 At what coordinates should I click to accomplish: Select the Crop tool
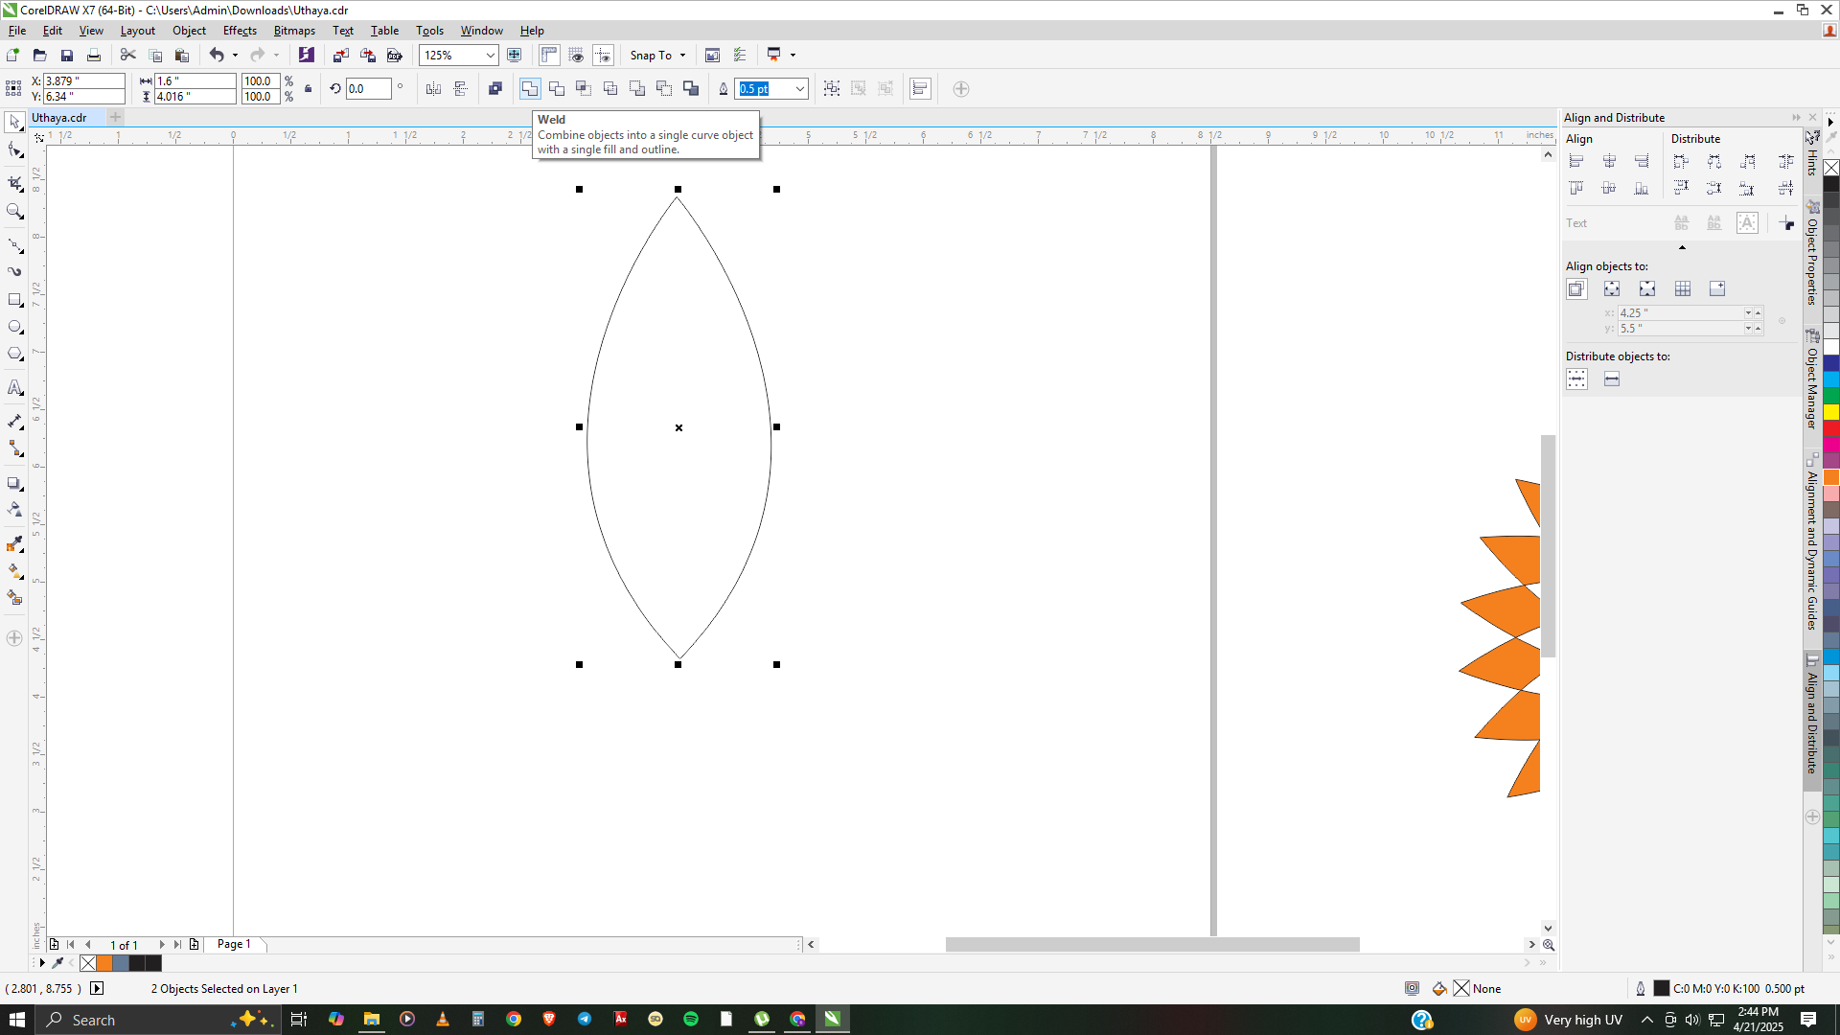[x=14, y=182]
